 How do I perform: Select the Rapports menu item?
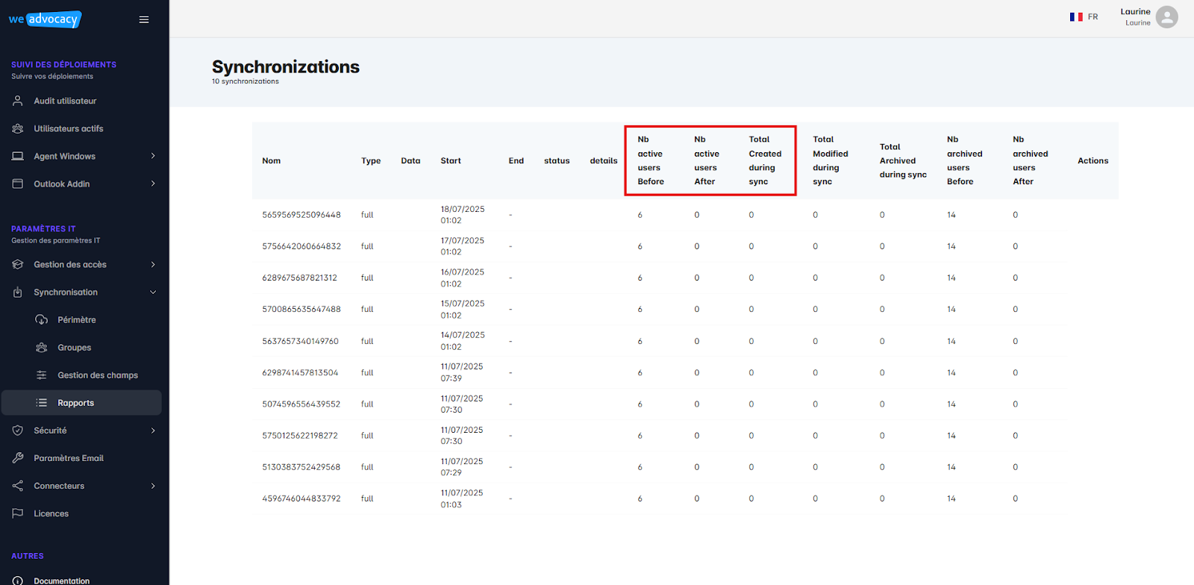click(x=81, y=403)
